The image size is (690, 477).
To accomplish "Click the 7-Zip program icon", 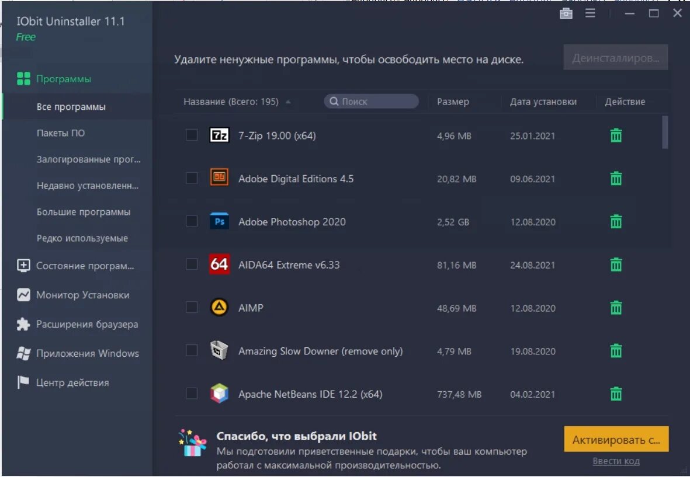I will point(219,135).
